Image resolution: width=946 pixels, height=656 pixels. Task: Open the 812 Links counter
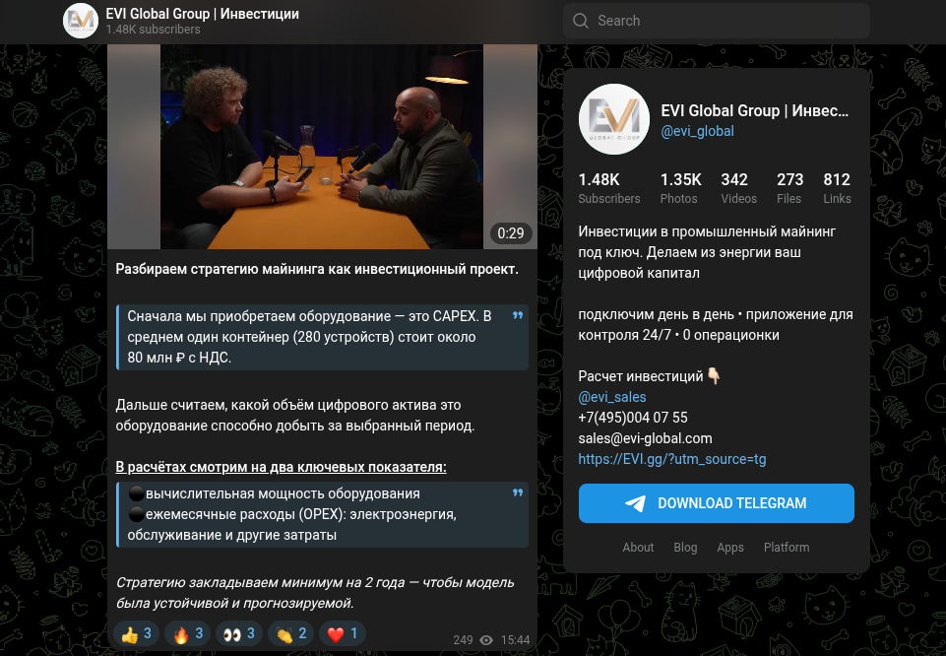coord(837,188)
